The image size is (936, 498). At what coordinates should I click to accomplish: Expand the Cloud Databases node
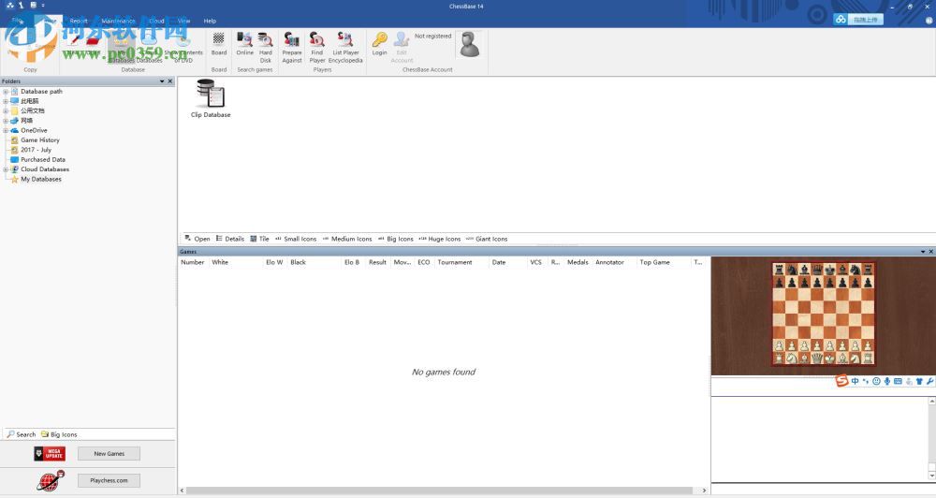(6, 169)
